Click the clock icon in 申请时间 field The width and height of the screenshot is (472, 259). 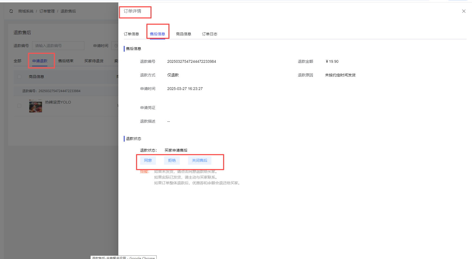tap(116, 46)
